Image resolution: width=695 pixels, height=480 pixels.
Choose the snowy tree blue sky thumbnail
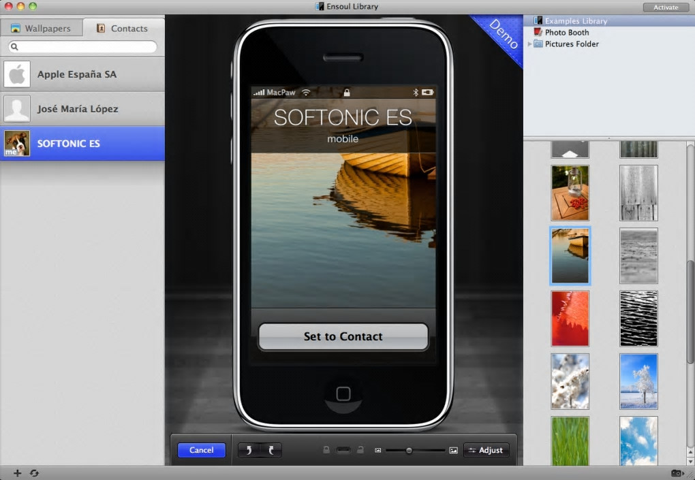tap(638, 381)
